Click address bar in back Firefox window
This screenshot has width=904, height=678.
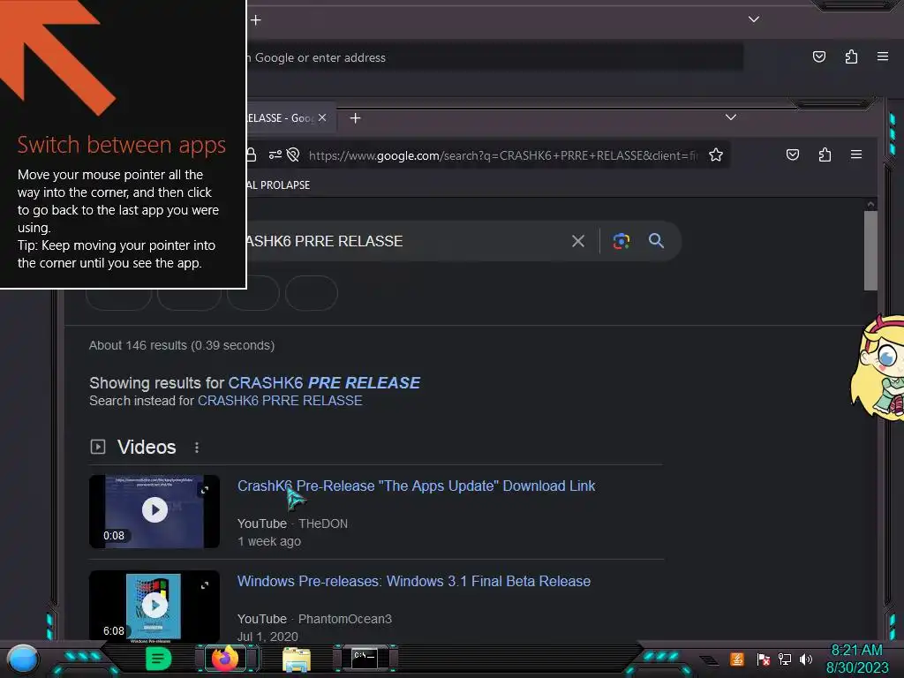pos(494,57)
